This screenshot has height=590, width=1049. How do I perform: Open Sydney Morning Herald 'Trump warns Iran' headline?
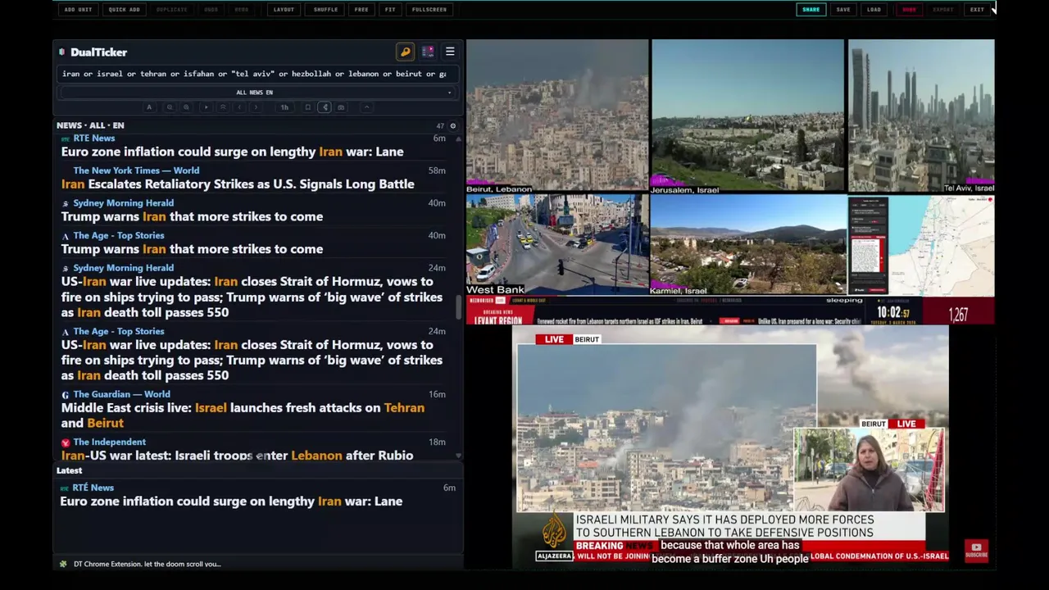pos(192,216)
